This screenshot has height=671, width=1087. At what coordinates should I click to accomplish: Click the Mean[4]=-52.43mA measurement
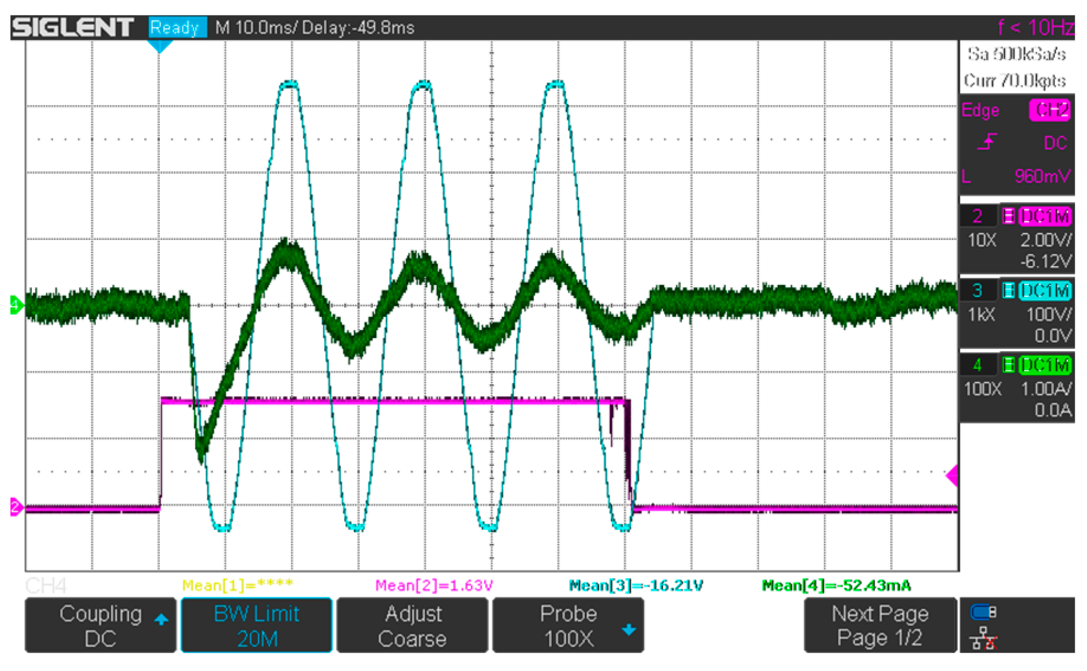pyautogui.click(x=836, y=585)
